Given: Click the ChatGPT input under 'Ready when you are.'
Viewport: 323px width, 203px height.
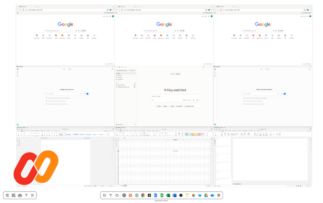Looking at the screenshot, I should click(x=67, y=94).
